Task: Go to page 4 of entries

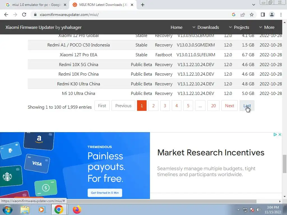Action: click(177, 106)
